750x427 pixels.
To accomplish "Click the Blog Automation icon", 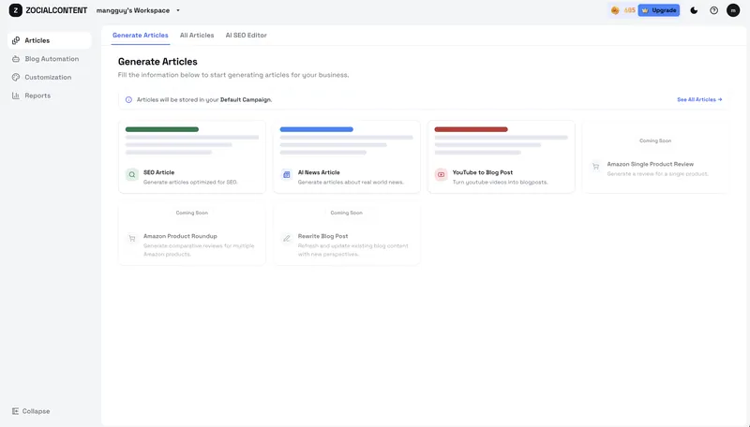I will pyautogui.click(x=16, y=59).
